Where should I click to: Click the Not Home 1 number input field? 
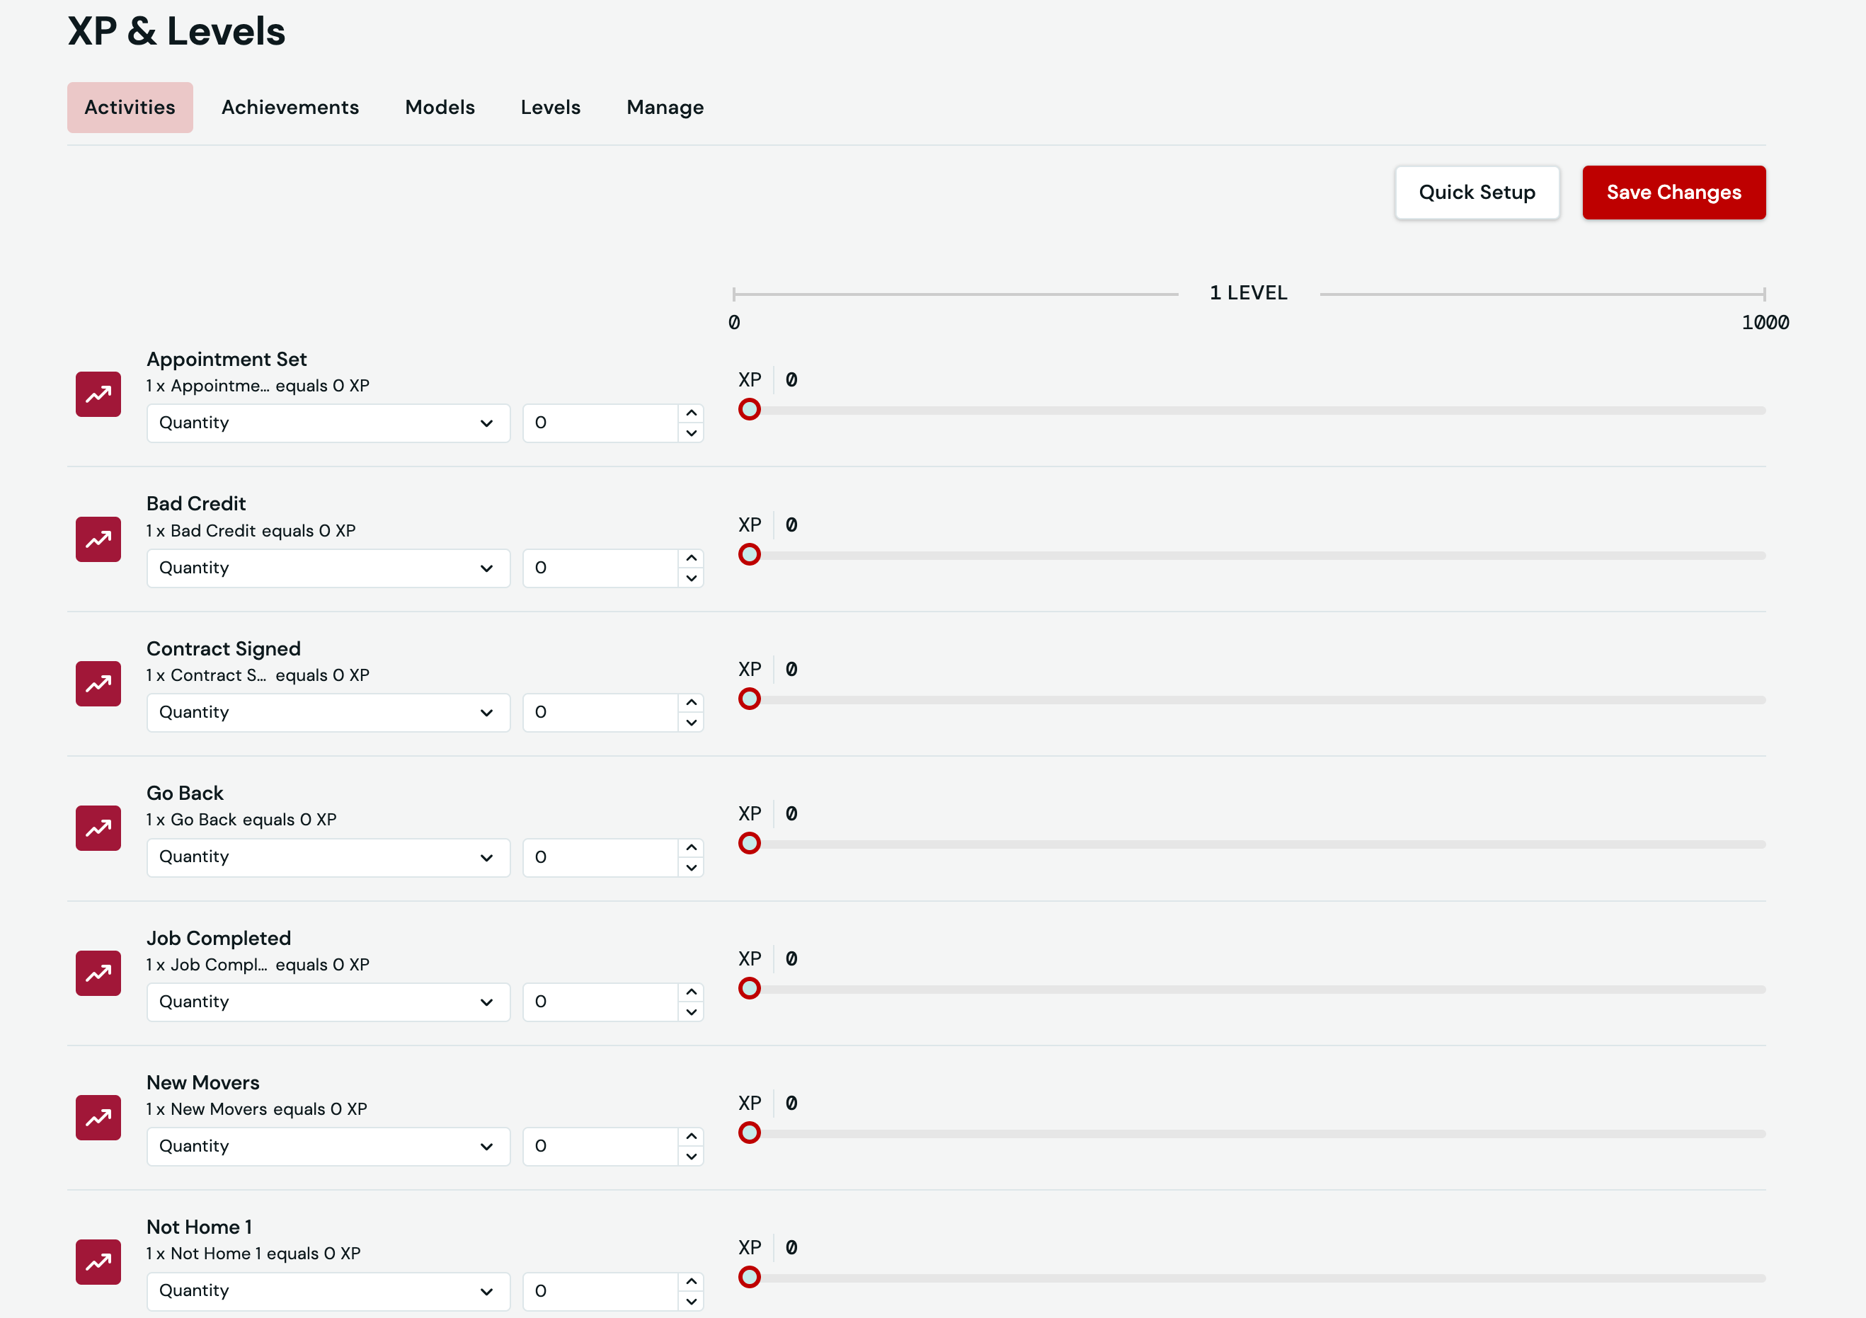(600, 1291)
